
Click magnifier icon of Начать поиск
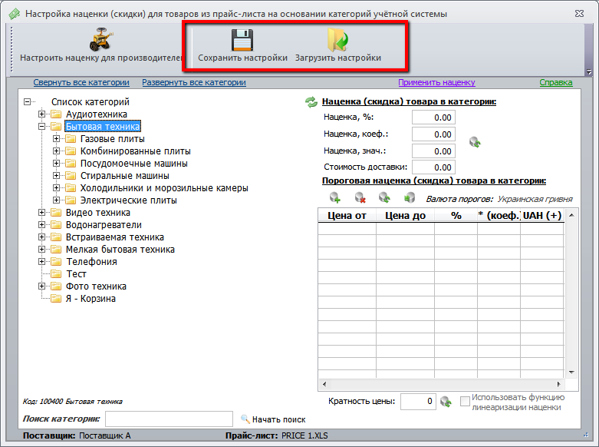tap(245, 419)
